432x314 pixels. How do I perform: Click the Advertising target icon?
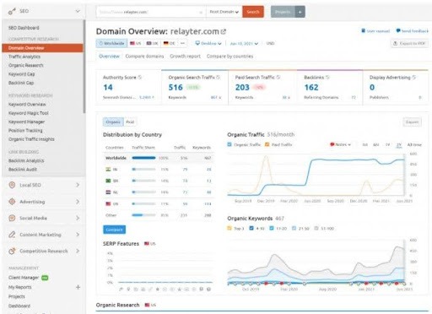pos(12,202)
